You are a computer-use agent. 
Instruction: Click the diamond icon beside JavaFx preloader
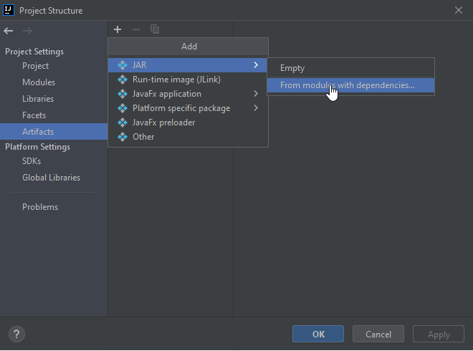point(122,122)
